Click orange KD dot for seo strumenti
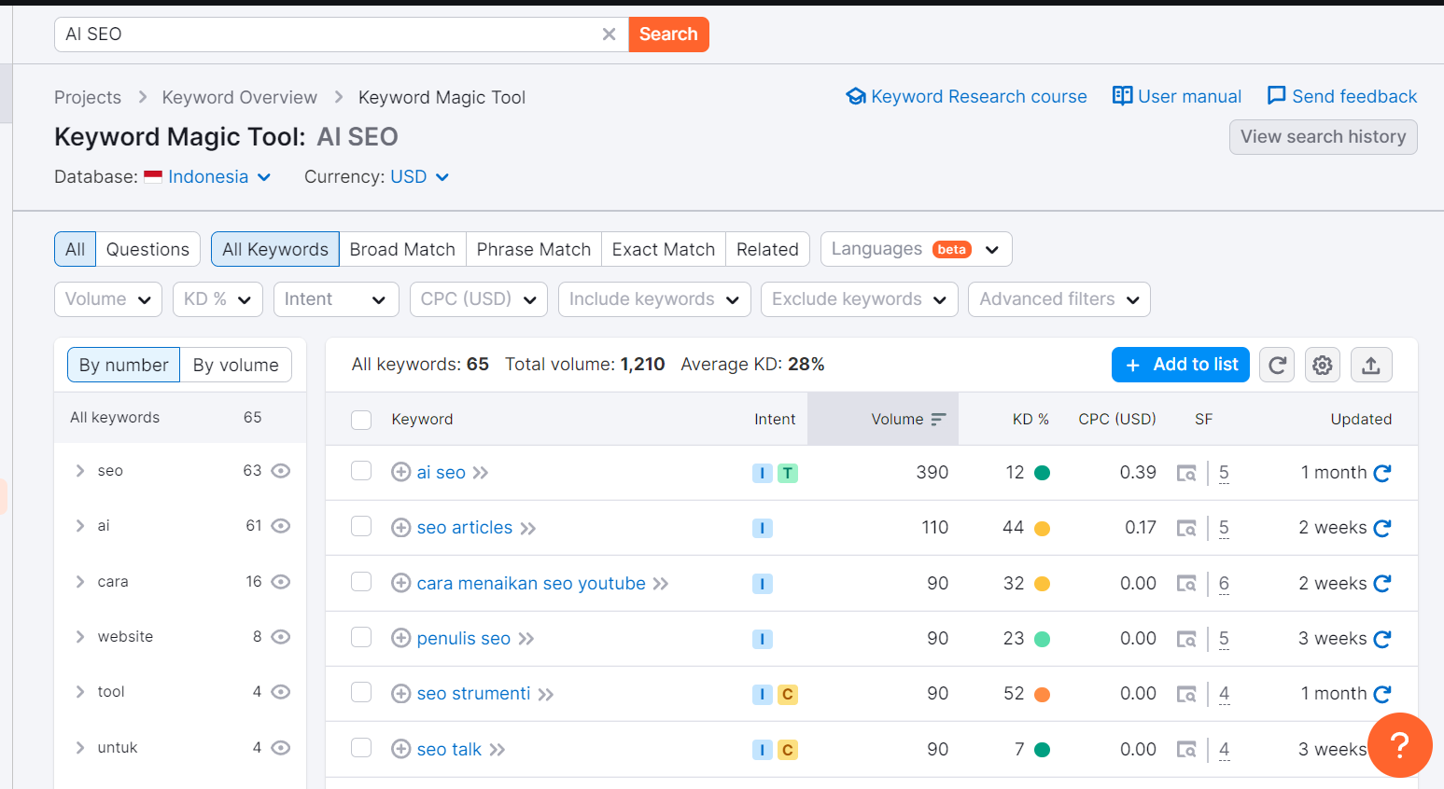Viewport: 1444px width, 789px height. (x=1043, y=695)
